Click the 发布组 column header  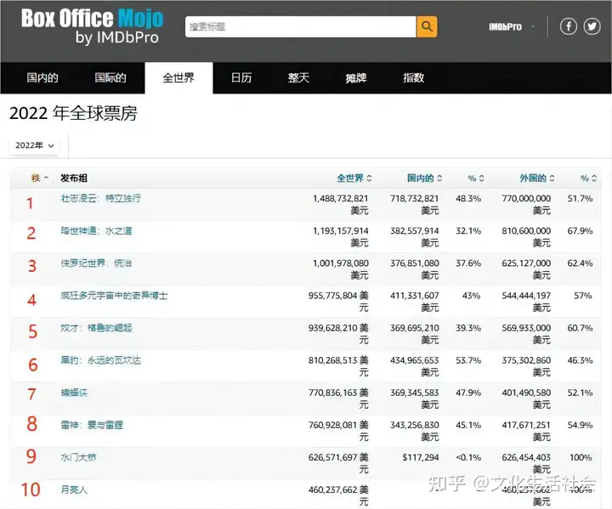point(74,178)
